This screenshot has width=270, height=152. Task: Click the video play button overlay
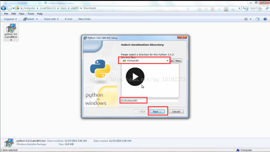[x=135, y=77]
